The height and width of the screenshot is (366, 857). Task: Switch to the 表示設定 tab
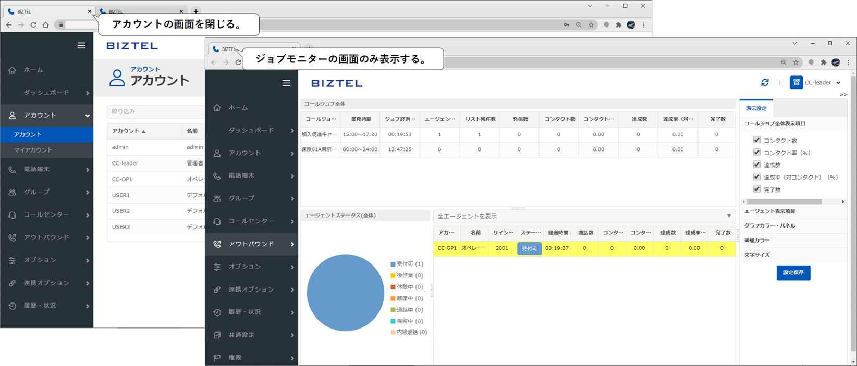(x=756, y=109)
